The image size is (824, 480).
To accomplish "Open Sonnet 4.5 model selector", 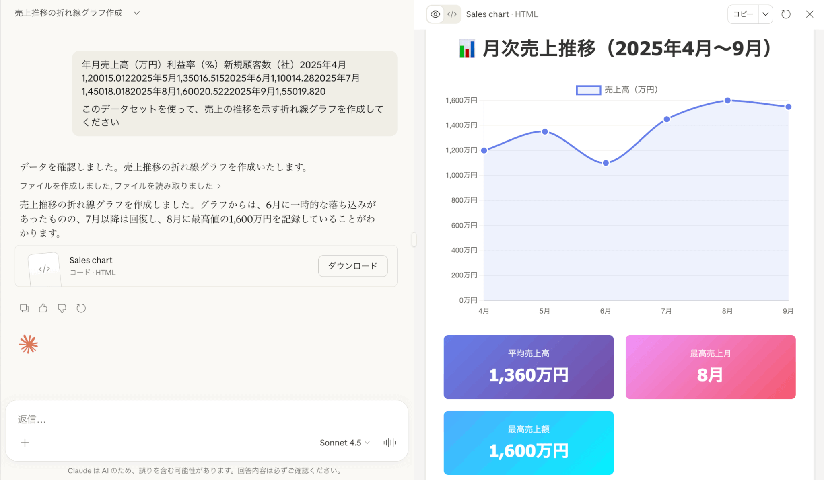I will point(344,443).
